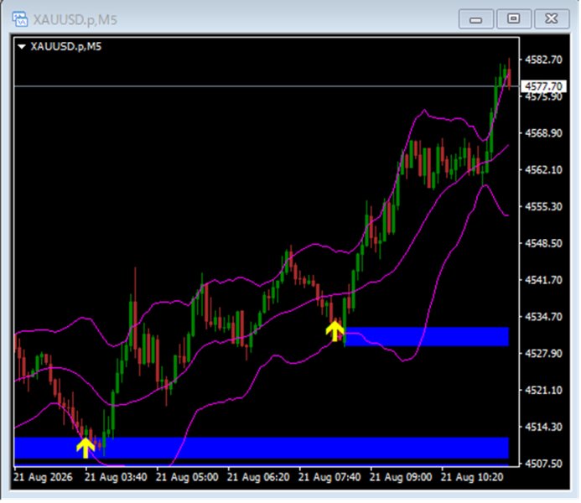Click the 4548.50 price scale label
Image resolution: width=581 pixels, height=503 pixels.
pyautogui.click(x=543, y=243)
